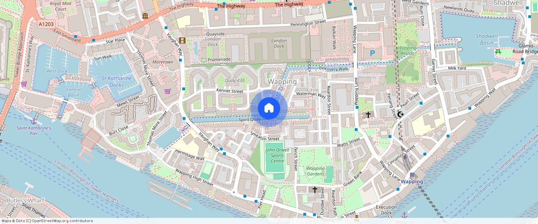Click the Wapping Gardens label
538x224 pixels.
[315, 171]
